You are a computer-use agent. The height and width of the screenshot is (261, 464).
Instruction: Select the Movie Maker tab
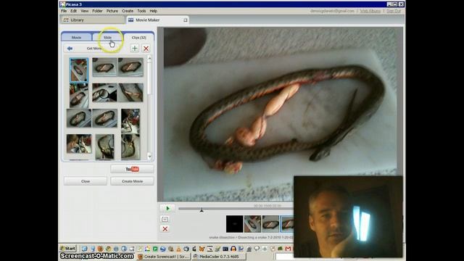[x=157, y=20]
